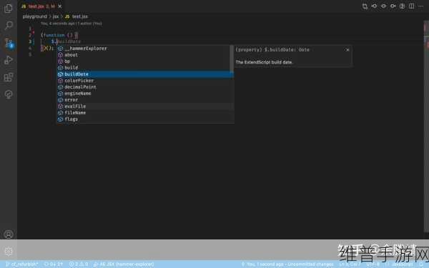Open the GitLens view in activity bar
This screenshot has width=429, height=268.
(9, 94)
